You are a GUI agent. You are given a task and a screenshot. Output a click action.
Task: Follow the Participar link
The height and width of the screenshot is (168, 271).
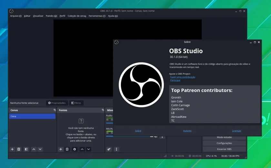(x=175, y=80)
